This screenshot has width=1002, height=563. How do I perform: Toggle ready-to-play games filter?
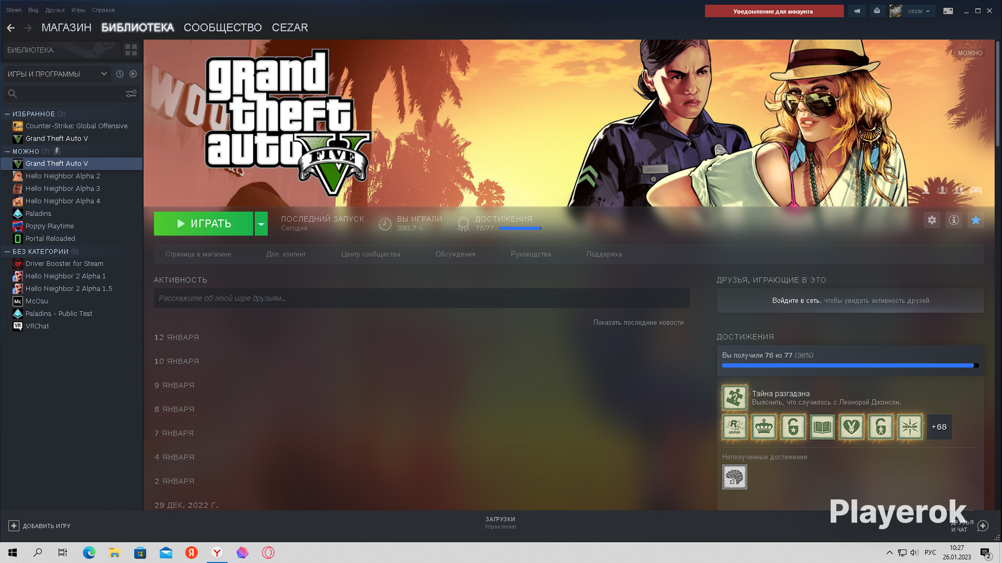pyautogui.click(x=133, y=74)
